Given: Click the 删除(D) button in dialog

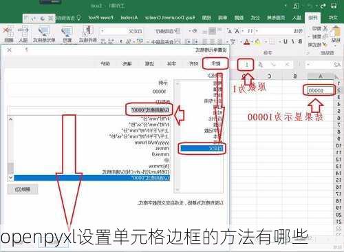Looking at the screenshot, I should click(x=23, y=189).
